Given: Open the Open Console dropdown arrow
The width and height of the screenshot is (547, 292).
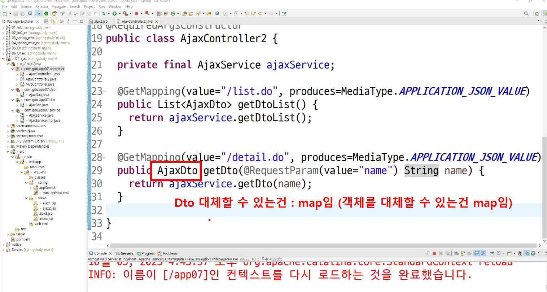Looking at the screenshot, I should click(515, 253).
